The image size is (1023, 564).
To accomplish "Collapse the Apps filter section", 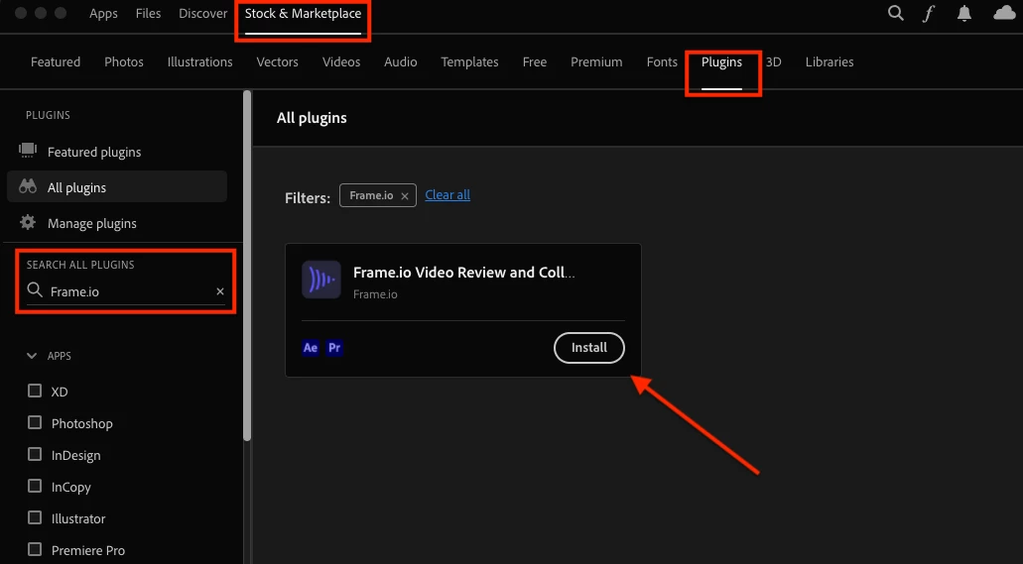I will click(x=32, y=356).
